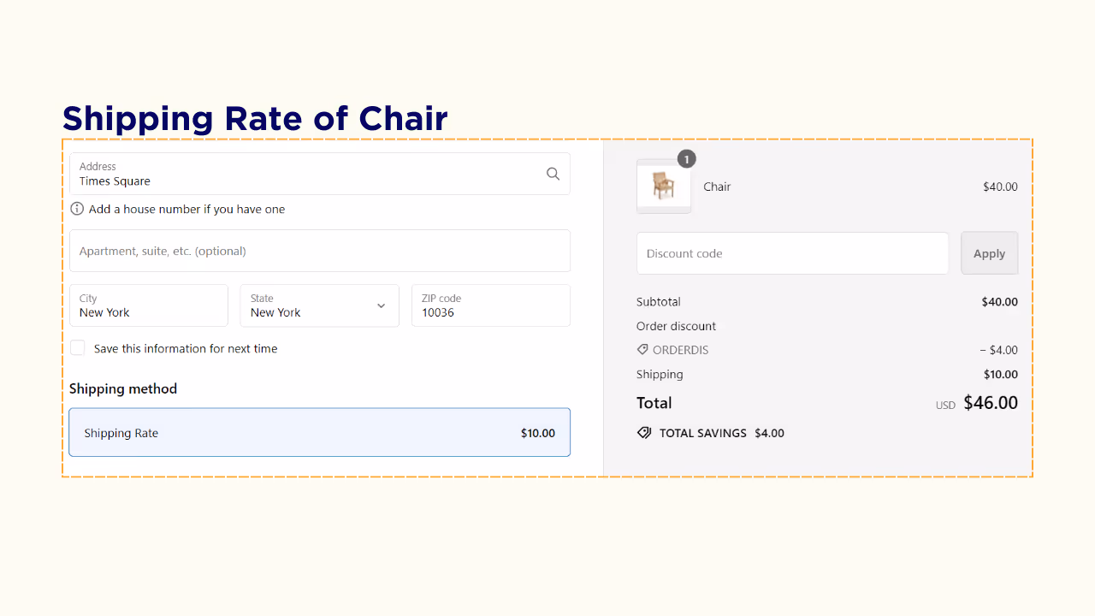Screen dimensions: 1095x616
Task: Click the ZIP code field showing 10036
Action: (x=490, y=305)
